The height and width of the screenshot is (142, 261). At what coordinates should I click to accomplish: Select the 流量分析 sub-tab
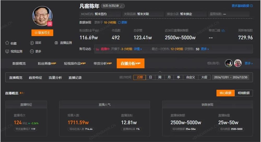55,78
